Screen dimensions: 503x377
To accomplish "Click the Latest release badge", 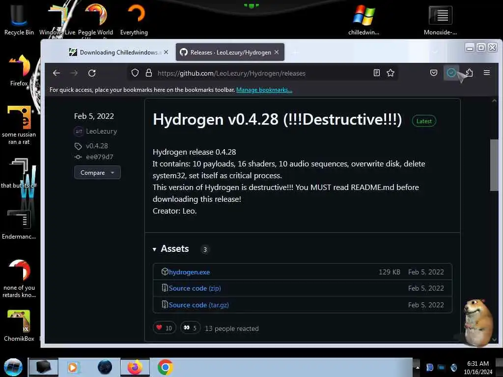I will pos(424,121).
